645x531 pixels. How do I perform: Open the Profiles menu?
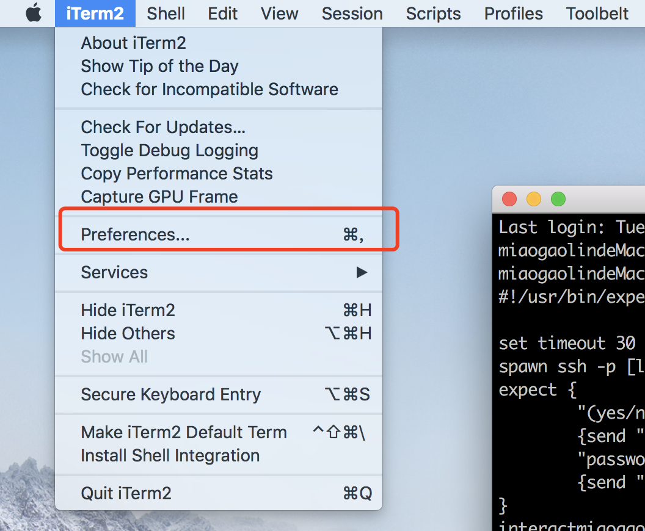point(513,13)
